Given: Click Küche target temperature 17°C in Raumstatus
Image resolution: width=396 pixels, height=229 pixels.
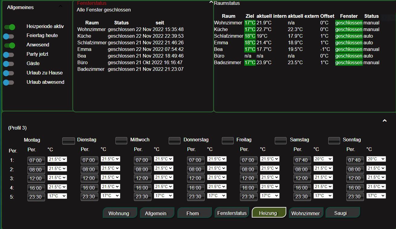Looking at the screenshot, I should tap(250, 30).
